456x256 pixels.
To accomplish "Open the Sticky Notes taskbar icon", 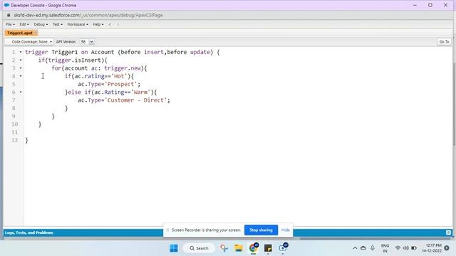I will 268,248.
